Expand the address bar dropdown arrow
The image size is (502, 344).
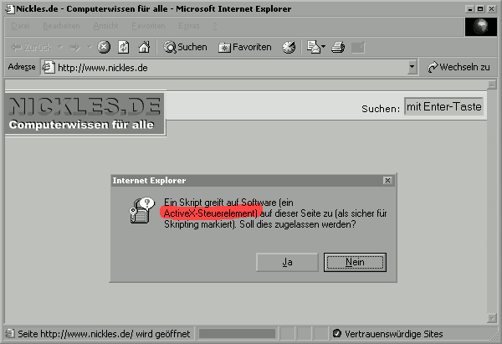coord(412,67)
